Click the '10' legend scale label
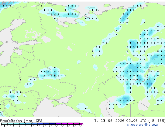The width and height of the screenshot is (165, 127). (x=33, y=126)
